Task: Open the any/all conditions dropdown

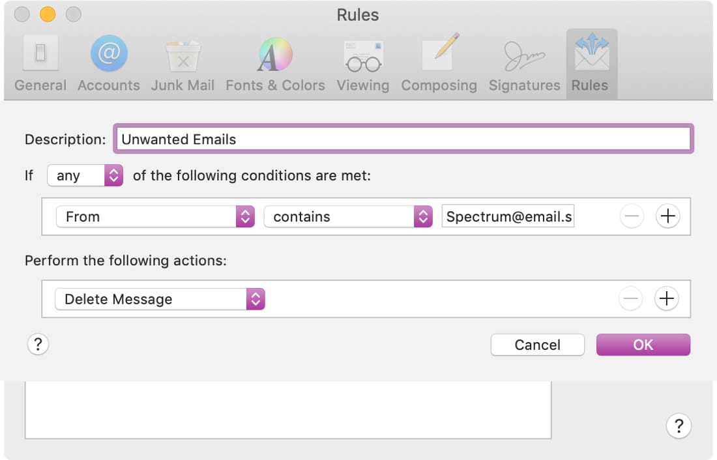Action: [85, 175]
